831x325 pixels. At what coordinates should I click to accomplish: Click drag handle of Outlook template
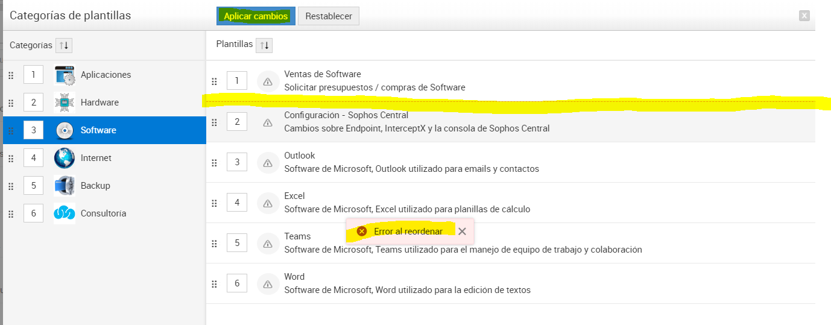click(214, 163)
